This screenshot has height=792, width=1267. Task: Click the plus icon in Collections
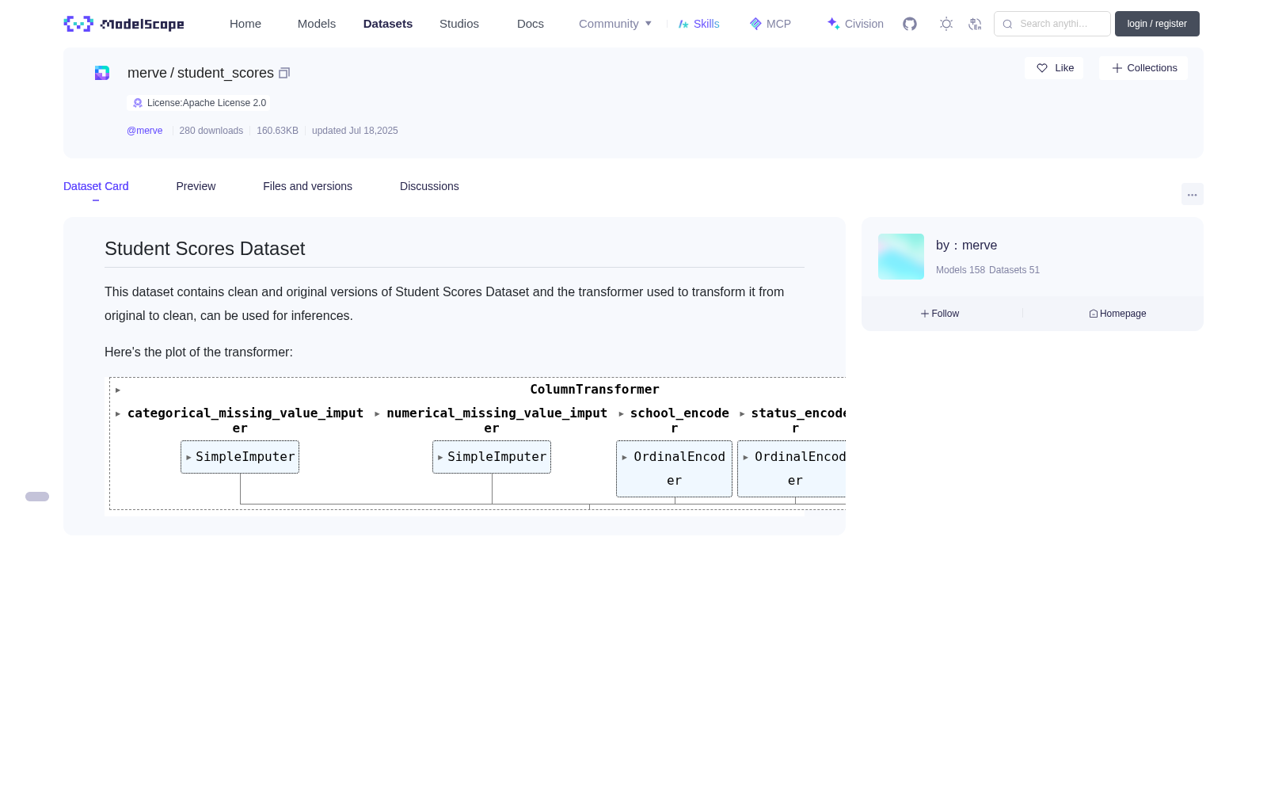pyautogui.click(x=1117, y=68)
